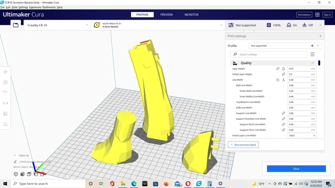Click the Line Width formula icon
The height and width of the screenshot is (188, 335).
[x=284, y=80]
